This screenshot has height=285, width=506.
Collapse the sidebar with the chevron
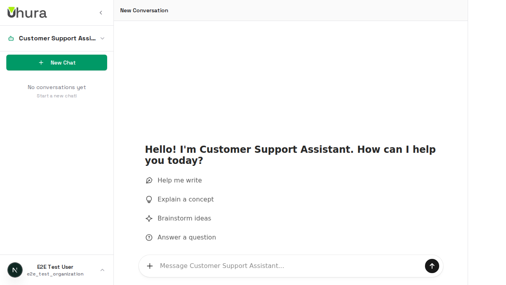(101, 13)
